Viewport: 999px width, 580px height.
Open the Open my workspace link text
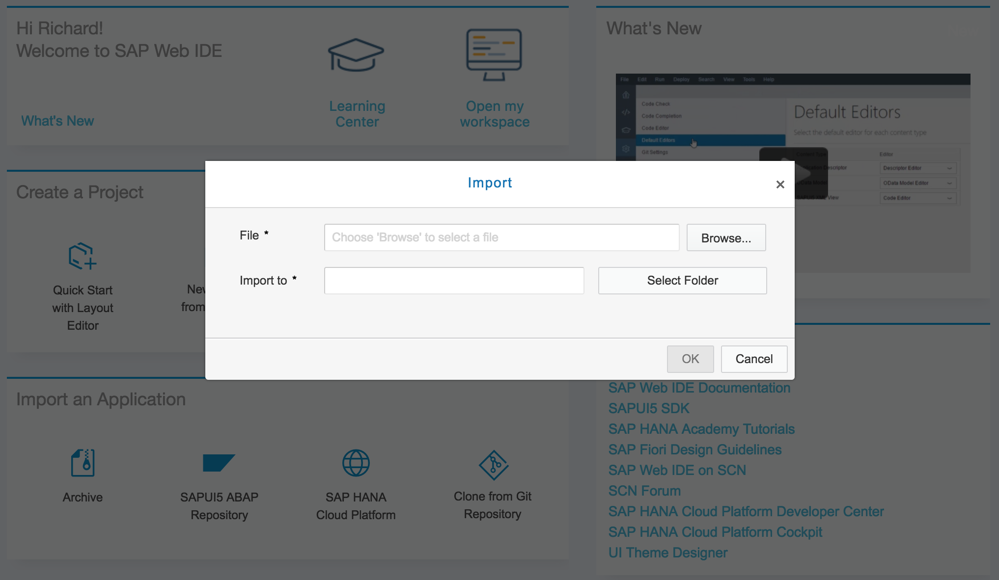click(x=495, y=114)
